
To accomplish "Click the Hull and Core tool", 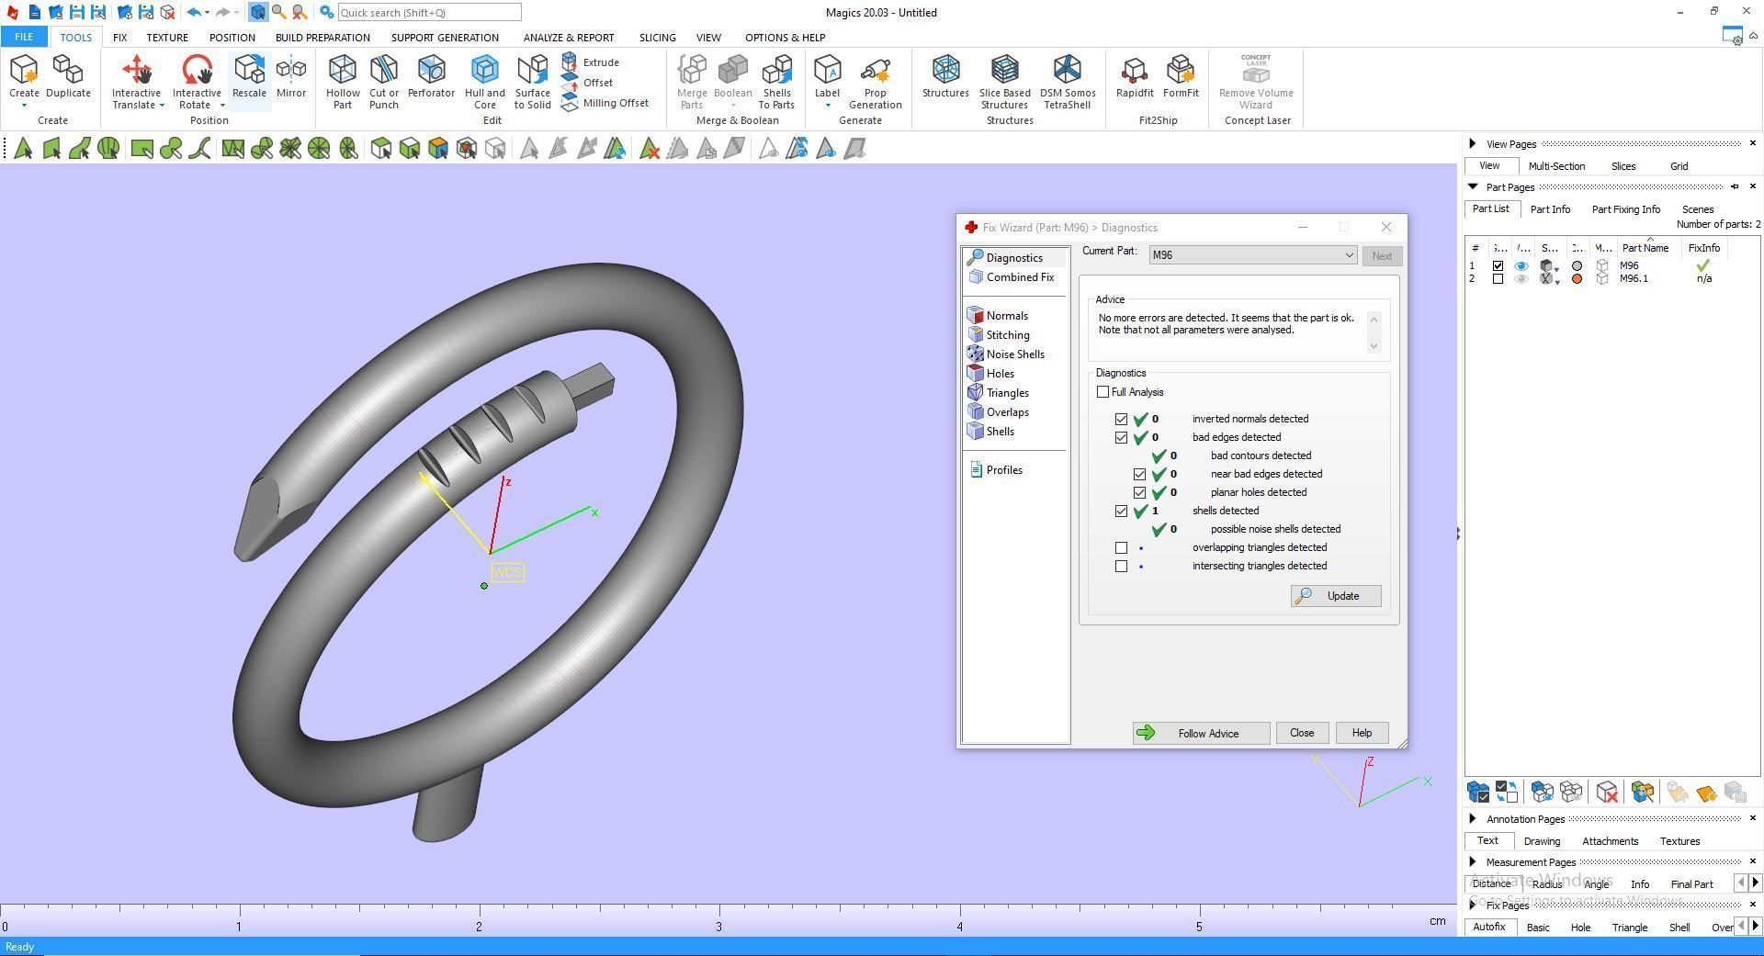I will coord(485,82).
